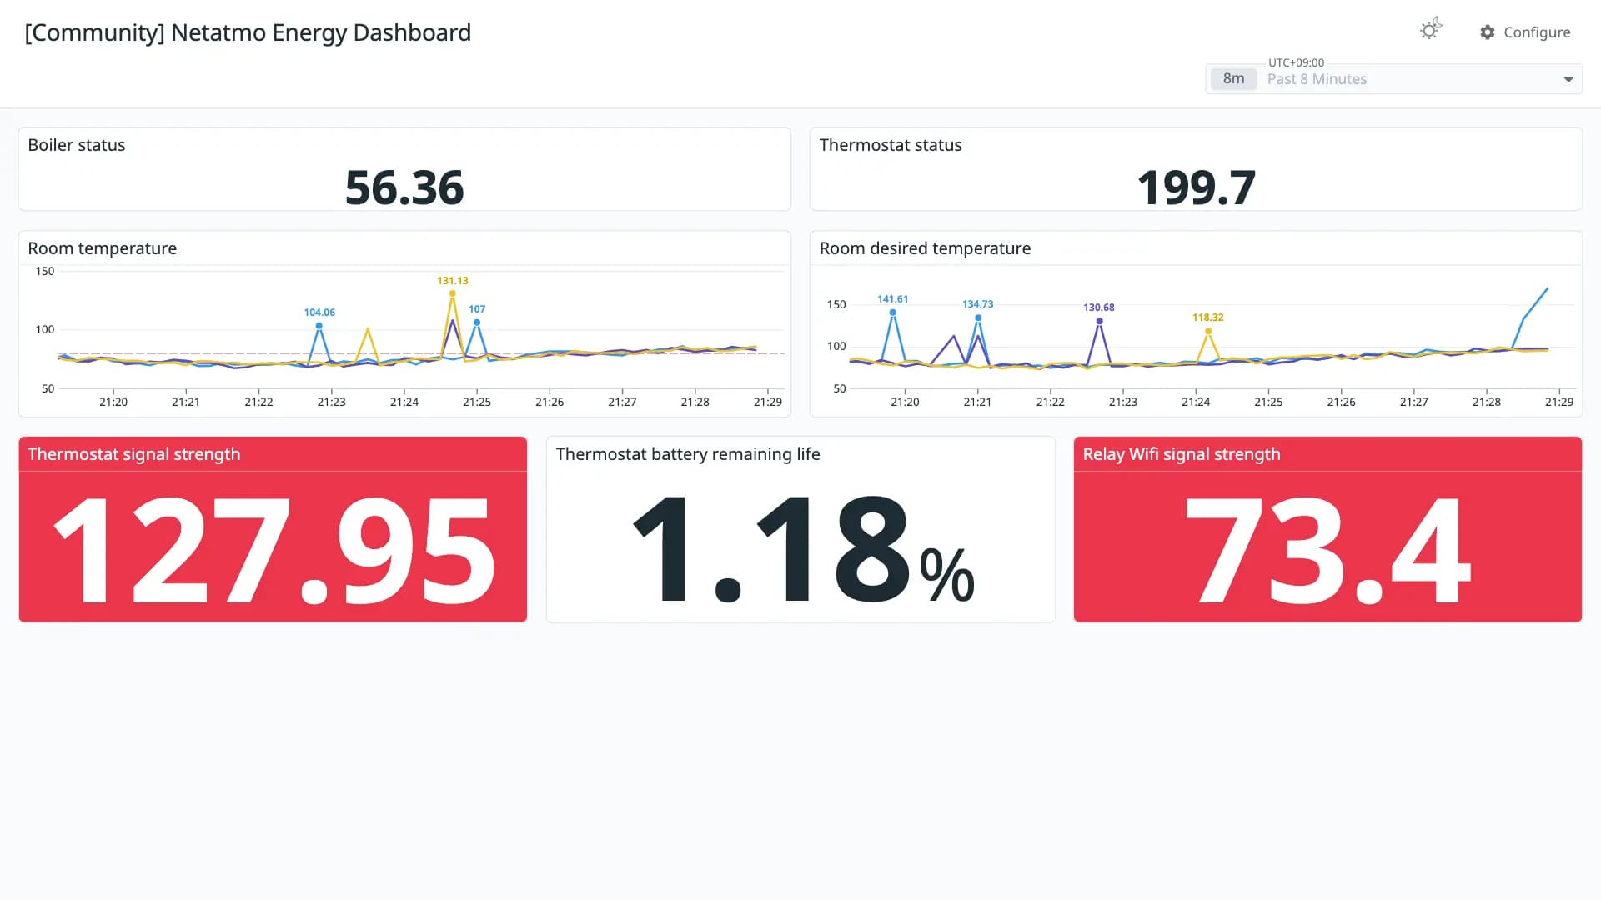Click the 107 peak marker in Room temperature

(477, 322)
